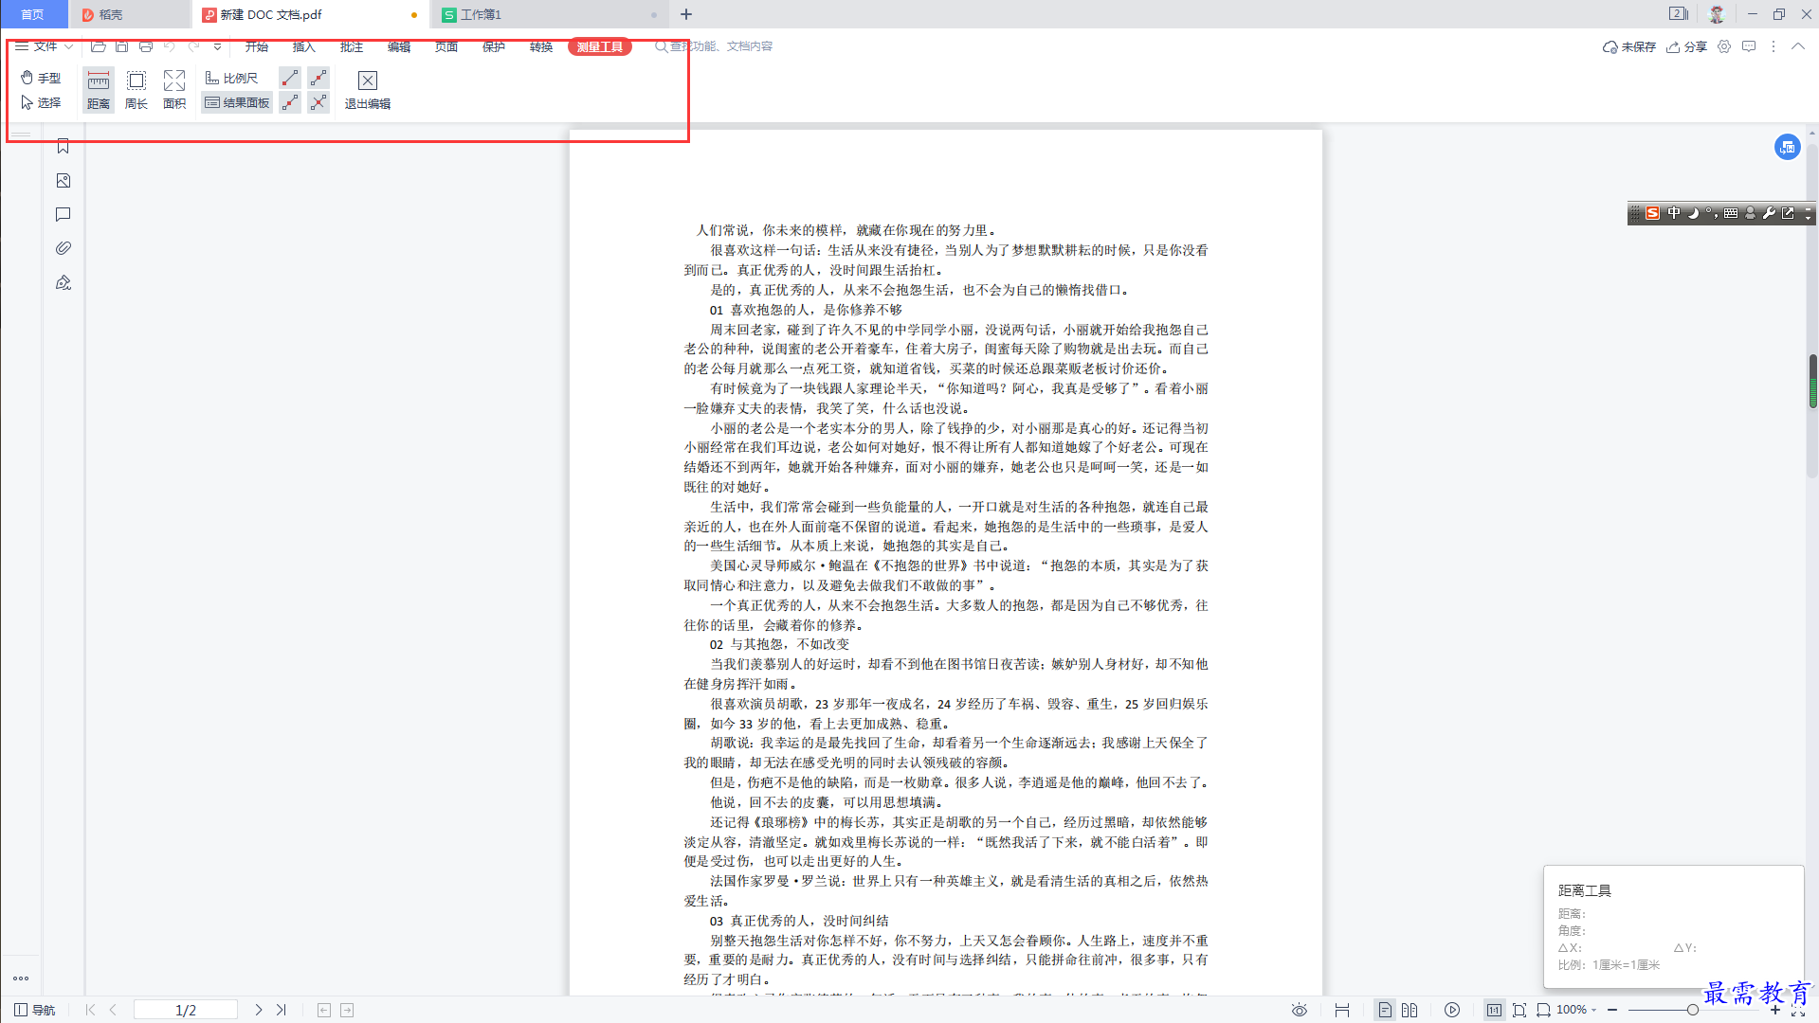Screen dimensions: 1819x1023
Task: Toggle the path snap option (bottom-left snap icon)
Action: coord(290,102)
